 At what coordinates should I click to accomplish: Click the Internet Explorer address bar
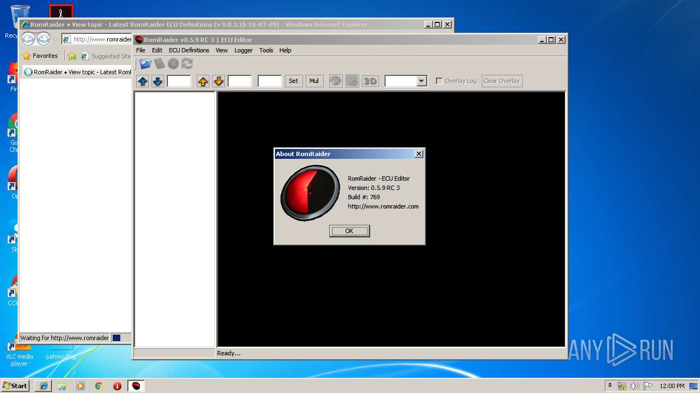pos(97,39)
